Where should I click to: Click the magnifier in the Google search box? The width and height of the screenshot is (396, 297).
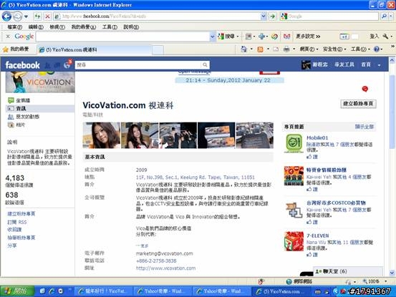point(384,16)
